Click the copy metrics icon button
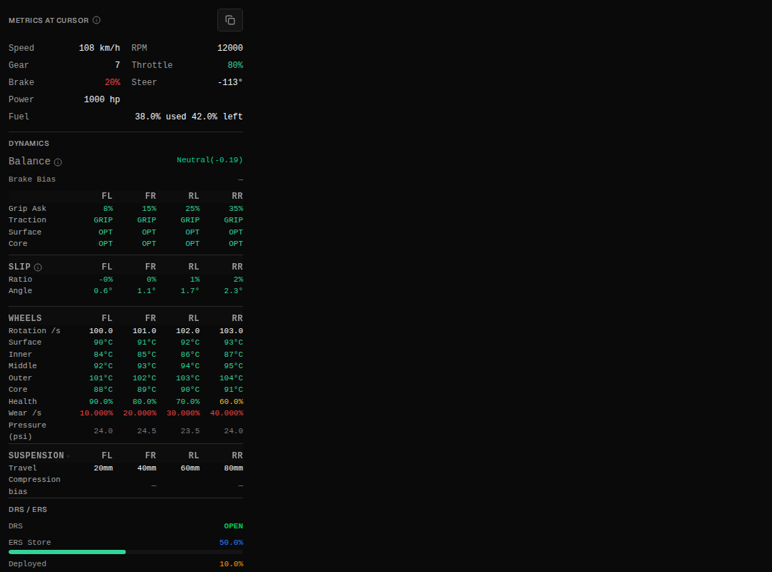 coord(230,20)
